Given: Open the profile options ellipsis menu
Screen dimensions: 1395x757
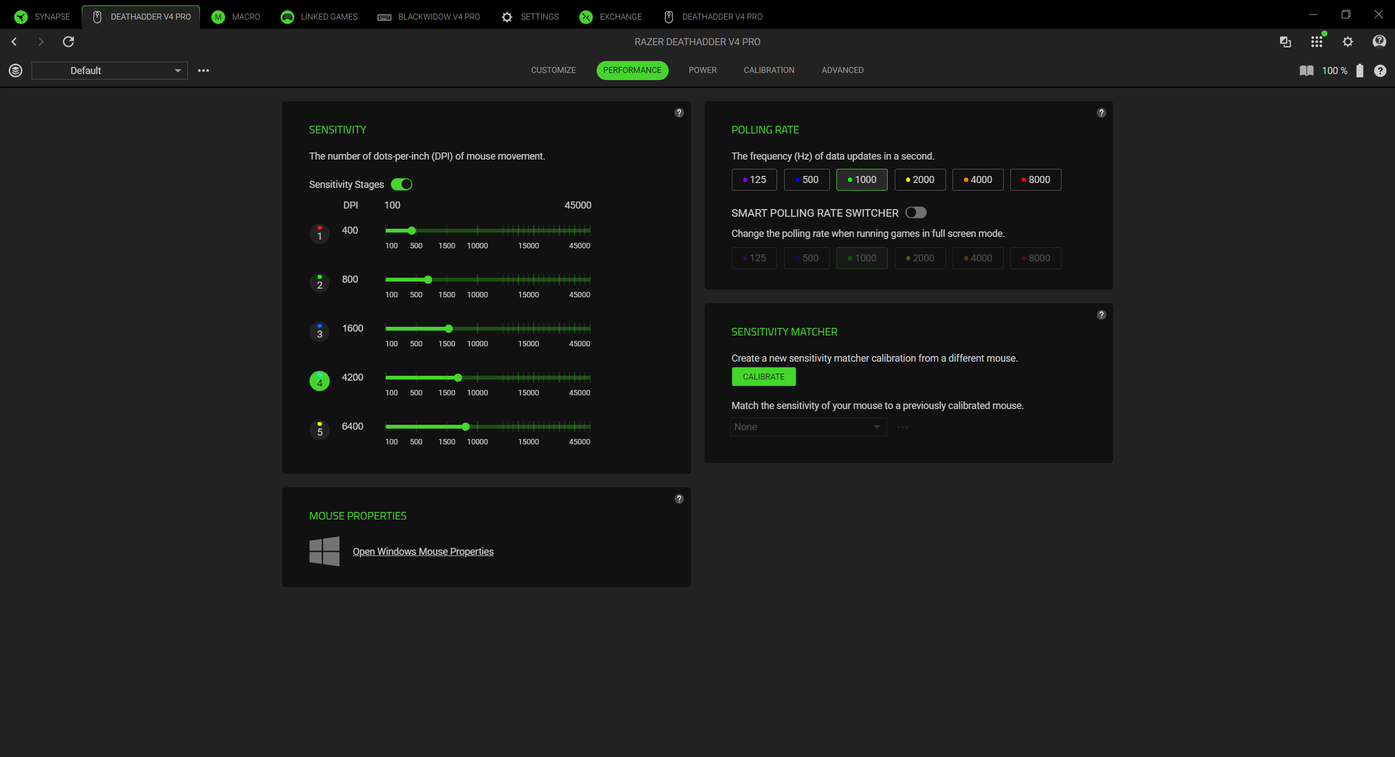Looking at the screenshot, I should click(x=203, y=70).
